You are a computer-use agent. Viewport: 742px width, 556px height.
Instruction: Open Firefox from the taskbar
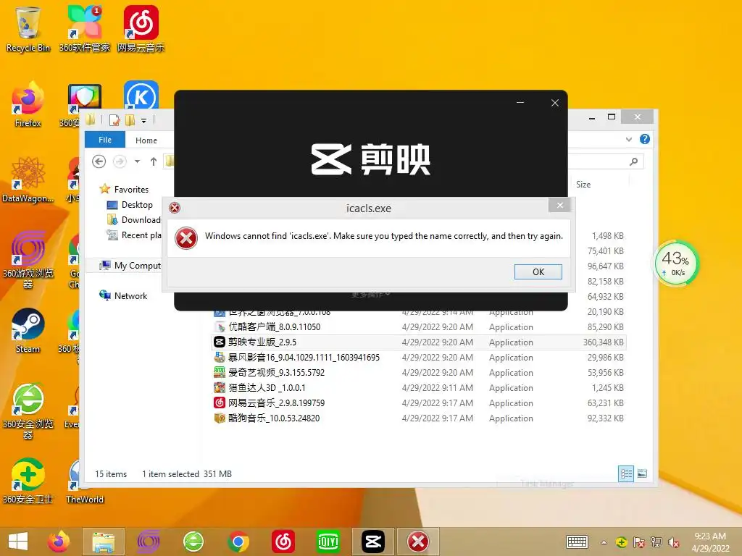coord(59,542)
